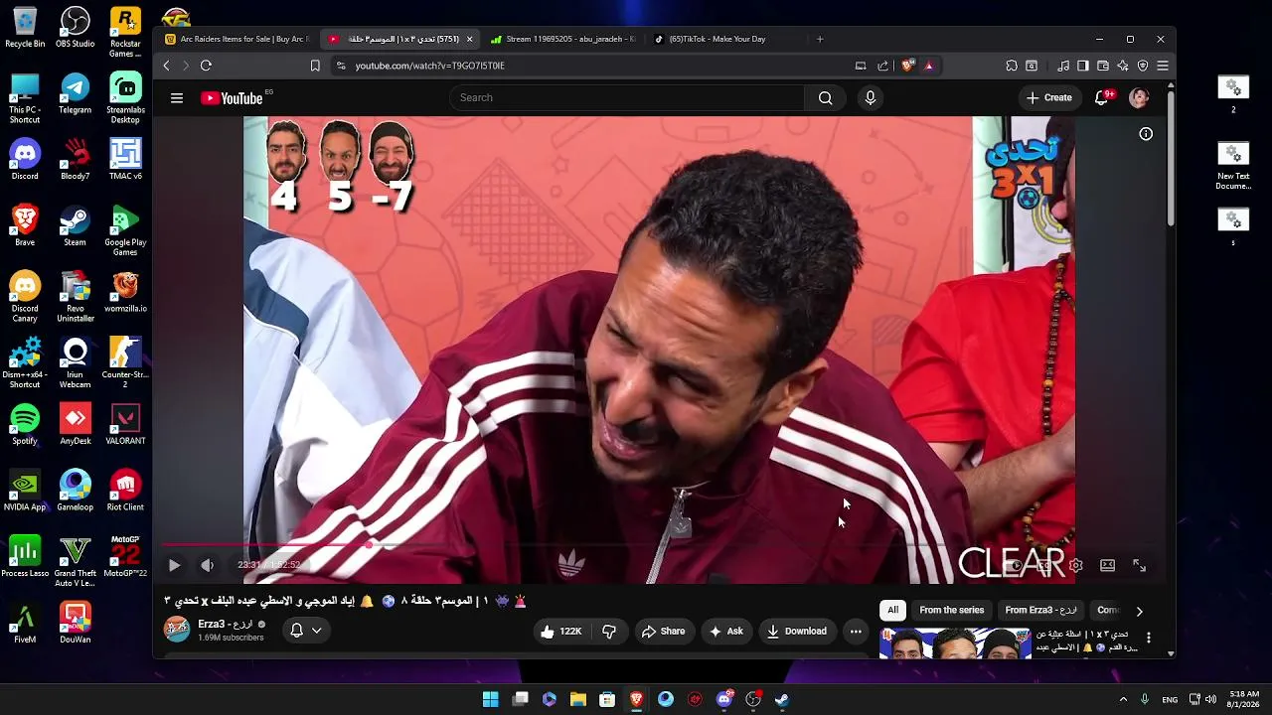Image resolution: width=1272 pixels, height=715 pixels.
Task: Switch to the TikTok Make Your Day tab
Action: (x=726, y=40)
